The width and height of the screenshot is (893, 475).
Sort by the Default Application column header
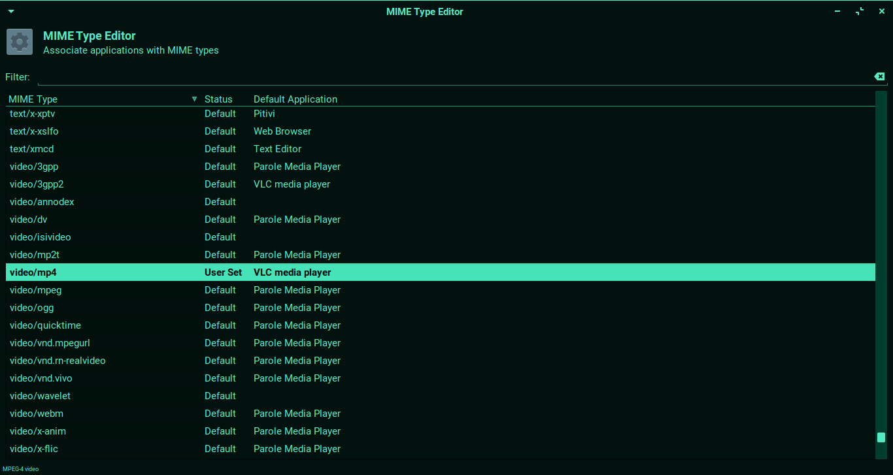click(x=295, y=99)
